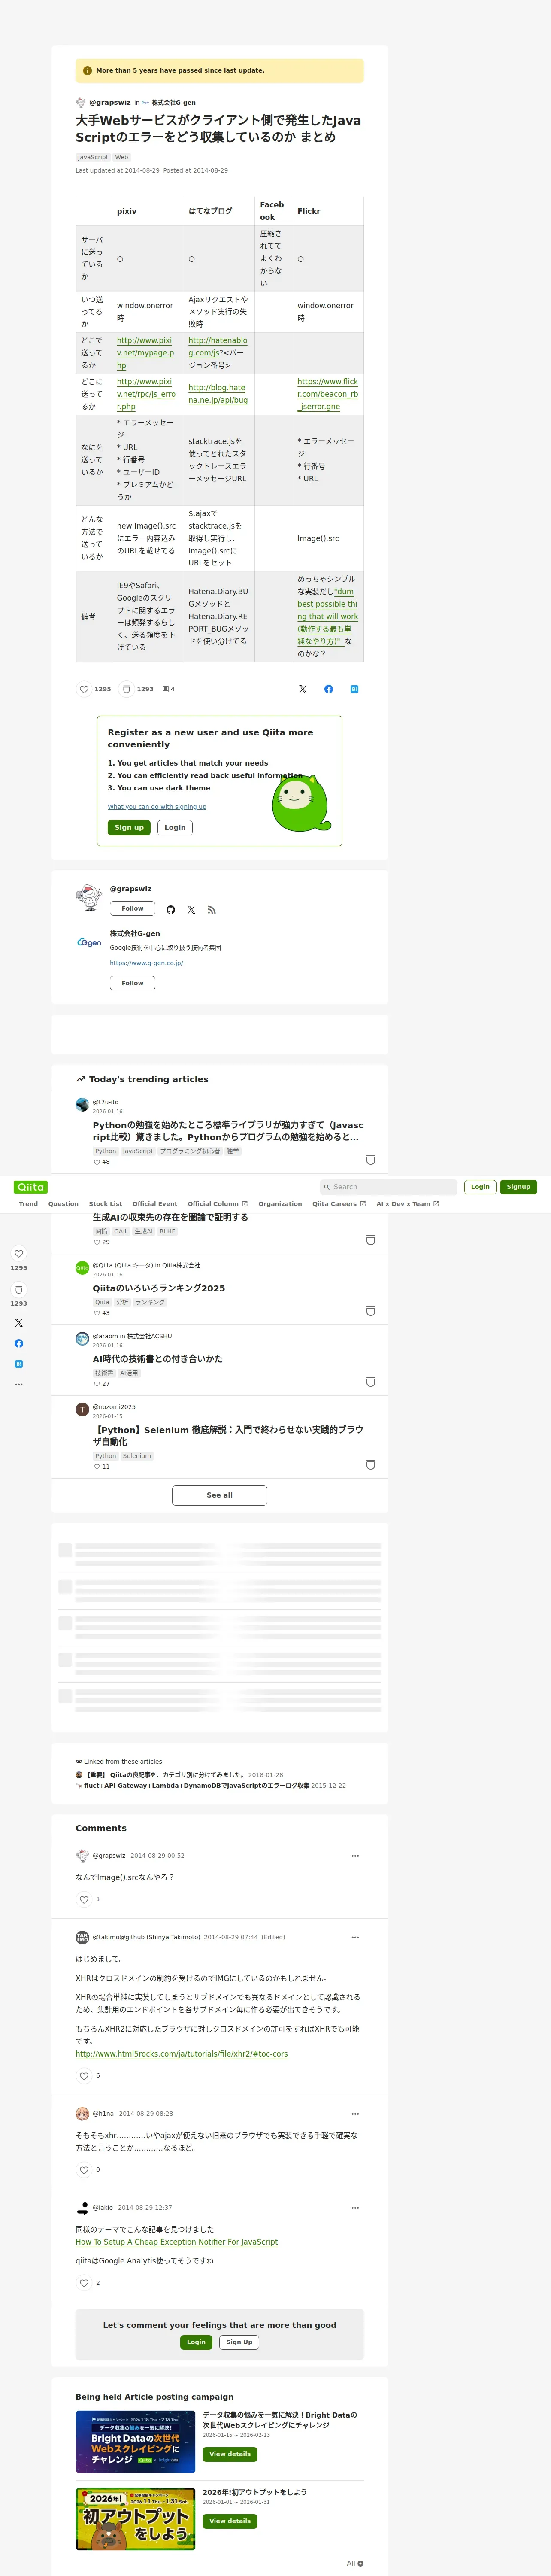Like h1na's comment with 0 likes
Screen dimensions: 551x2576
coord(84,2170)
